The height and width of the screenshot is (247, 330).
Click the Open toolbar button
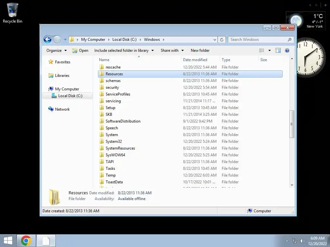80,50
